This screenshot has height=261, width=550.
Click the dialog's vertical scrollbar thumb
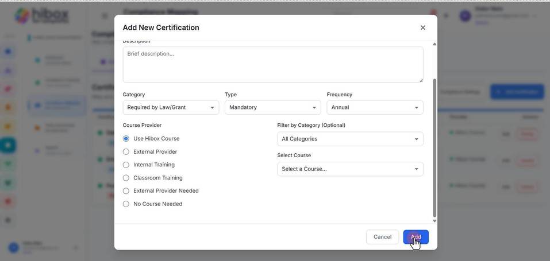[434, 148]
